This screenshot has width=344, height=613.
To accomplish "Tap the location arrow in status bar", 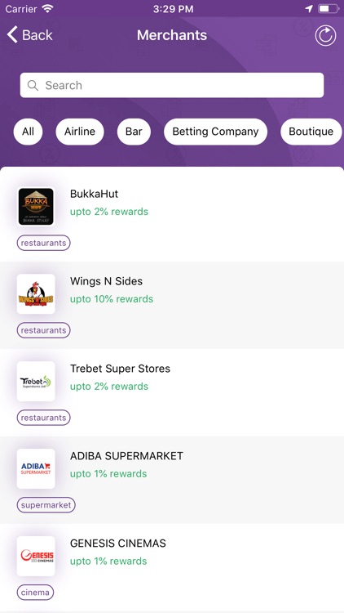I will (309, 9).
